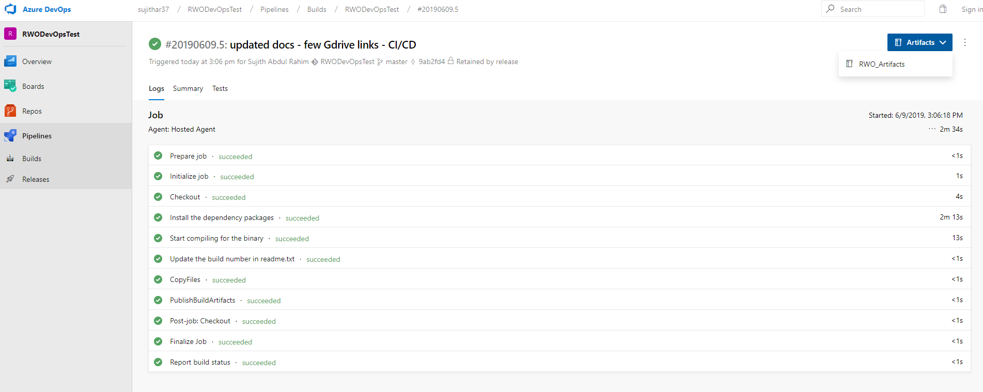
Task: Open the Boards sidebar icon
Action: (x=10, y=86)
